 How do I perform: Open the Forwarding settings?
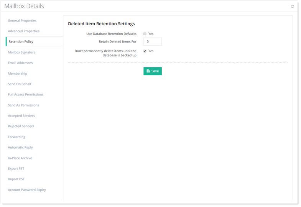coord(16,137)
